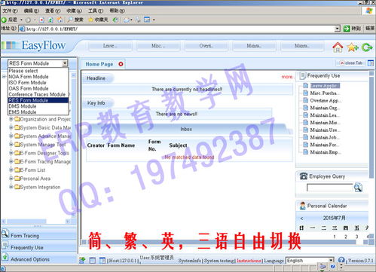Close the Home Page tab with the red icon
The image size is (376, 272).
point(121,64)
